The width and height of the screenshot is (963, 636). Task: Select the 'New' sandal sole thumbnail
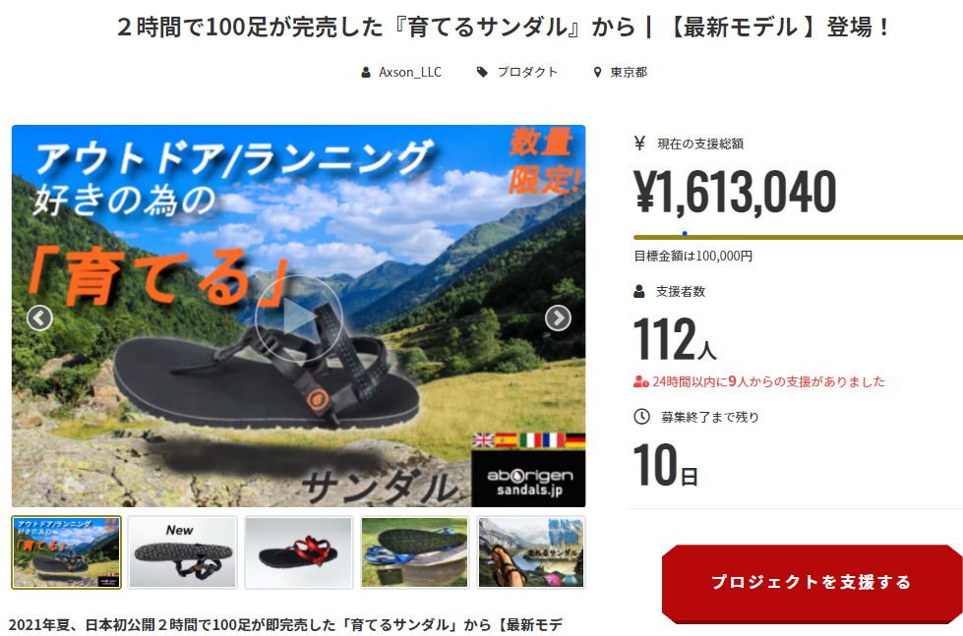click(182, 552)
